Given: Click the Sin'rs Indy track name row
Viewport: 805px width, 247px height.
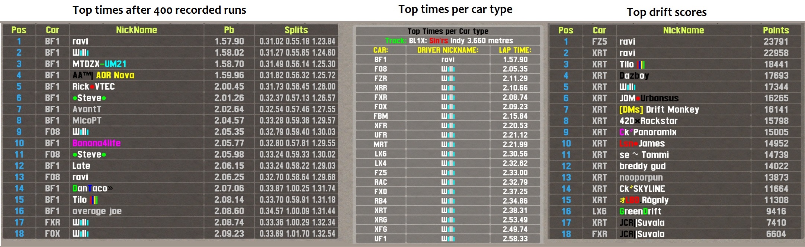Looking at the screenshot, I should point(448,41).
